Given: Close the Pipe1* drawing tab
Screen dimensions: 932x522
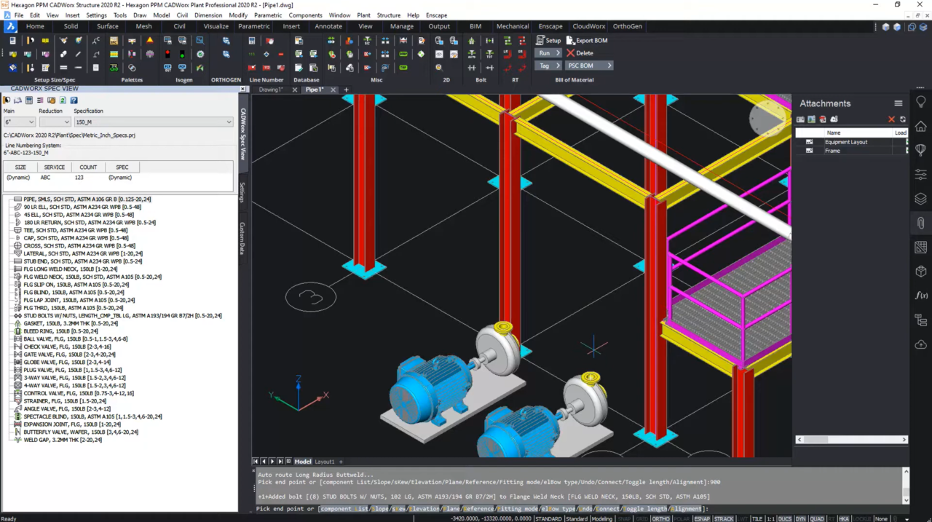Looking at the screenshot, I should 333,90.
